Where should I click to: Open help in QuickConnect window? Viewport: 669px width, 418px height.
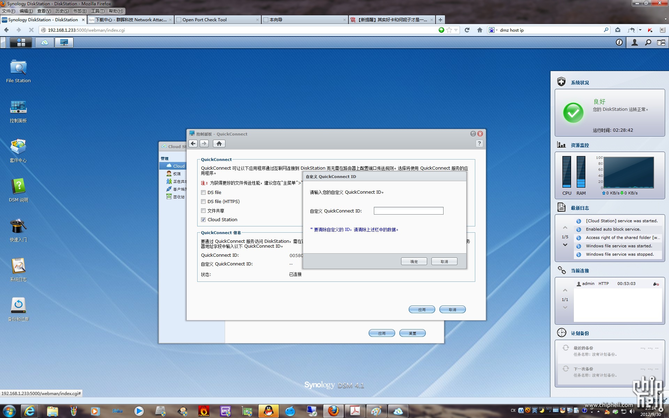pyautogui.click(x=479, y=144)
